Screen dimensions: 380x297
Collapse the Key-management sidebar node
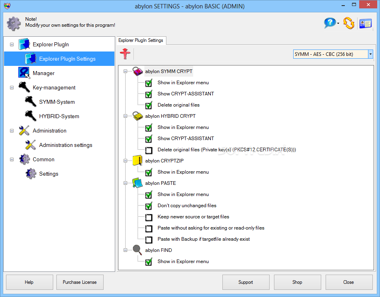click(12, 87)
